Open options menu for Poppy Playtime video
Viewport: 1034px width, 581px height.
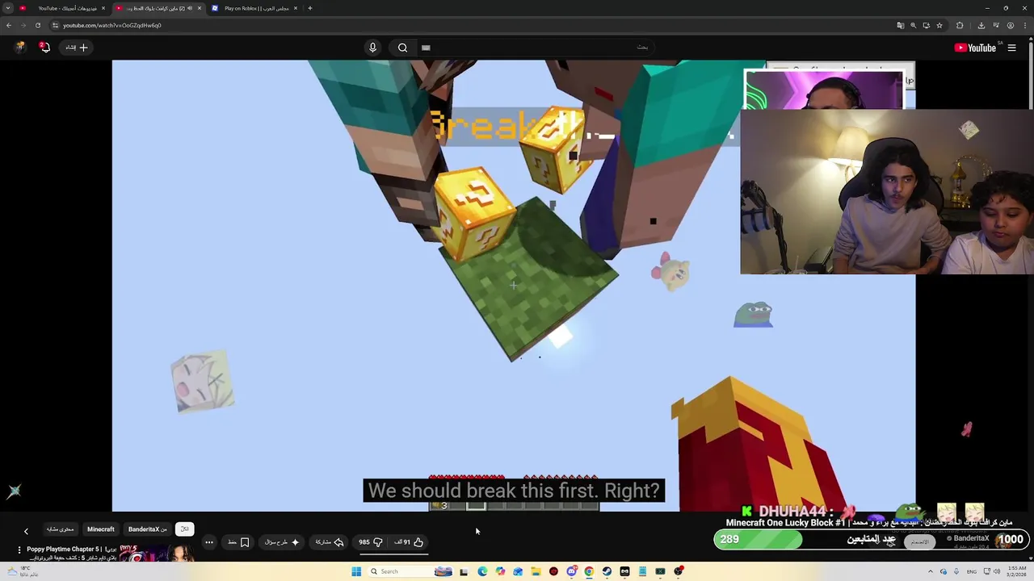pos(19,550)
